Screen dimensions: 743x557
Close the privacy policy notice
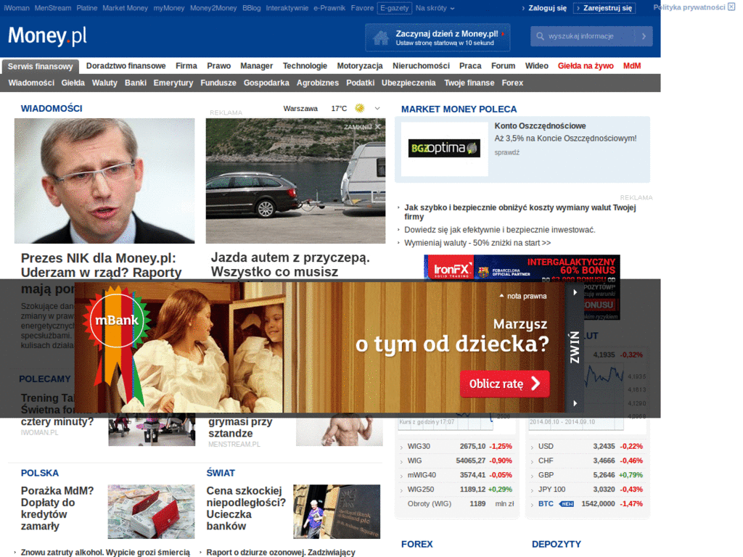[x=731, y=7]
